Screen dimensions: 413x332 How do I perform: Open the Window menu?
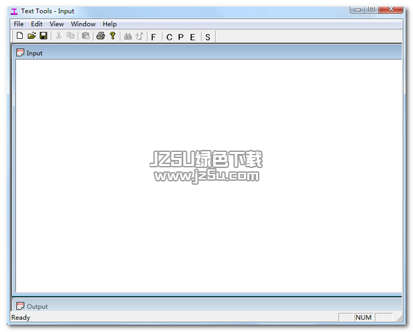[x=84, y=24]
